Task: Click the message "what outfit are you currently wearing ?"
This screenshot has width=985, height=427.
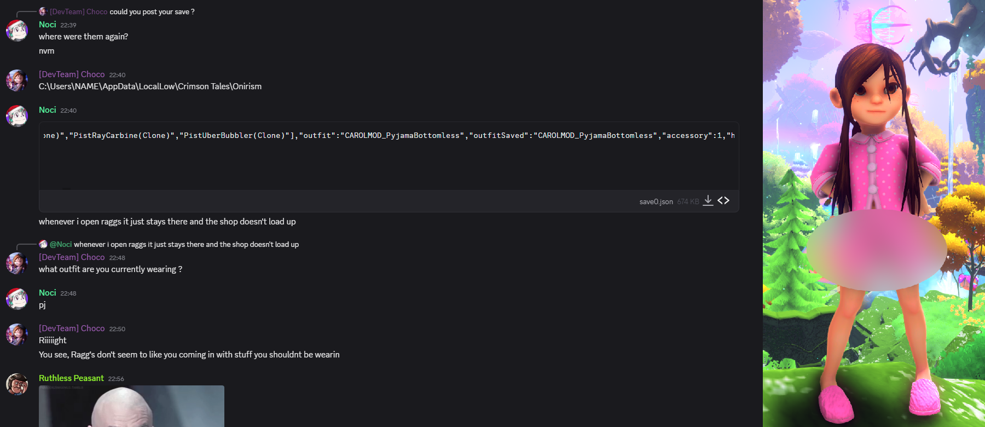Action: (111, 269)
